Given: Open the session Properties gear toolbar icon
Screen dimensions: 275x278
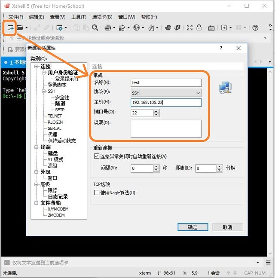Looking at the screenshot, I should click(59, 27).
